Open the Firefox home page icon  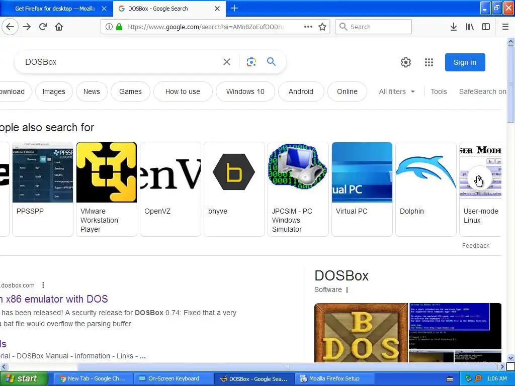(59, 27)
